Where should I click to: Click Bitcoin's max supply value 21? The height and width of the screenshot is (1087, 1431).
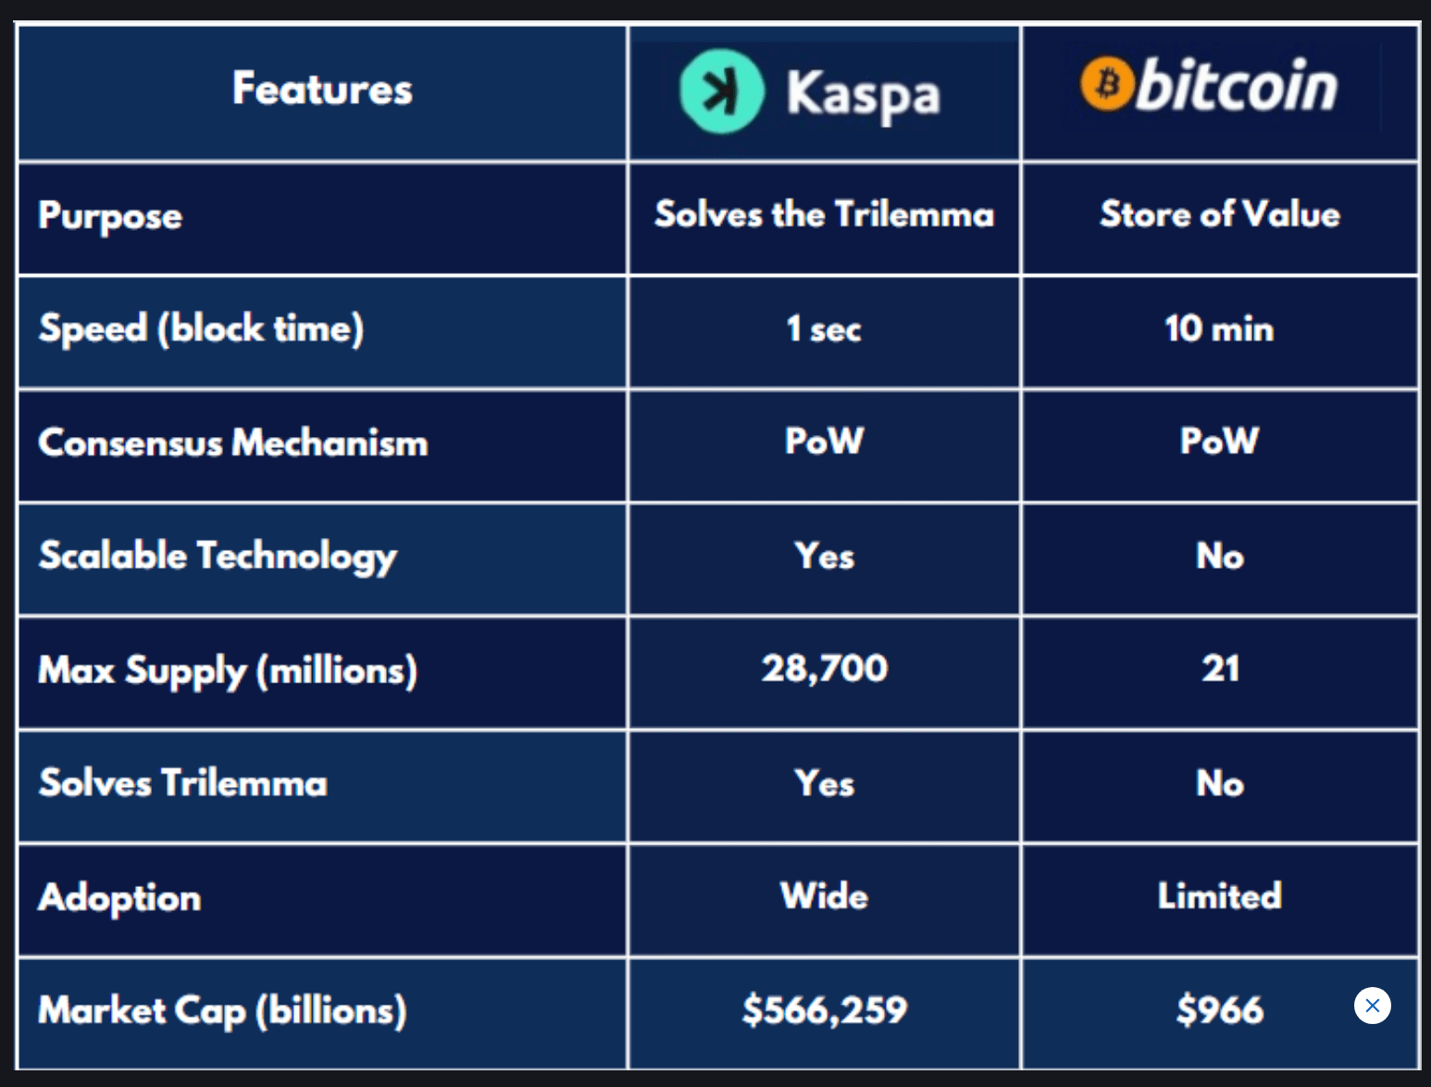[1220, 668]
